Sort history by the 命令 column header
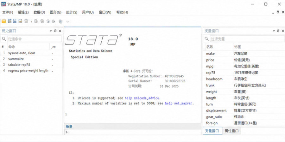Viewport: 285px width, 142px height. 28,47
